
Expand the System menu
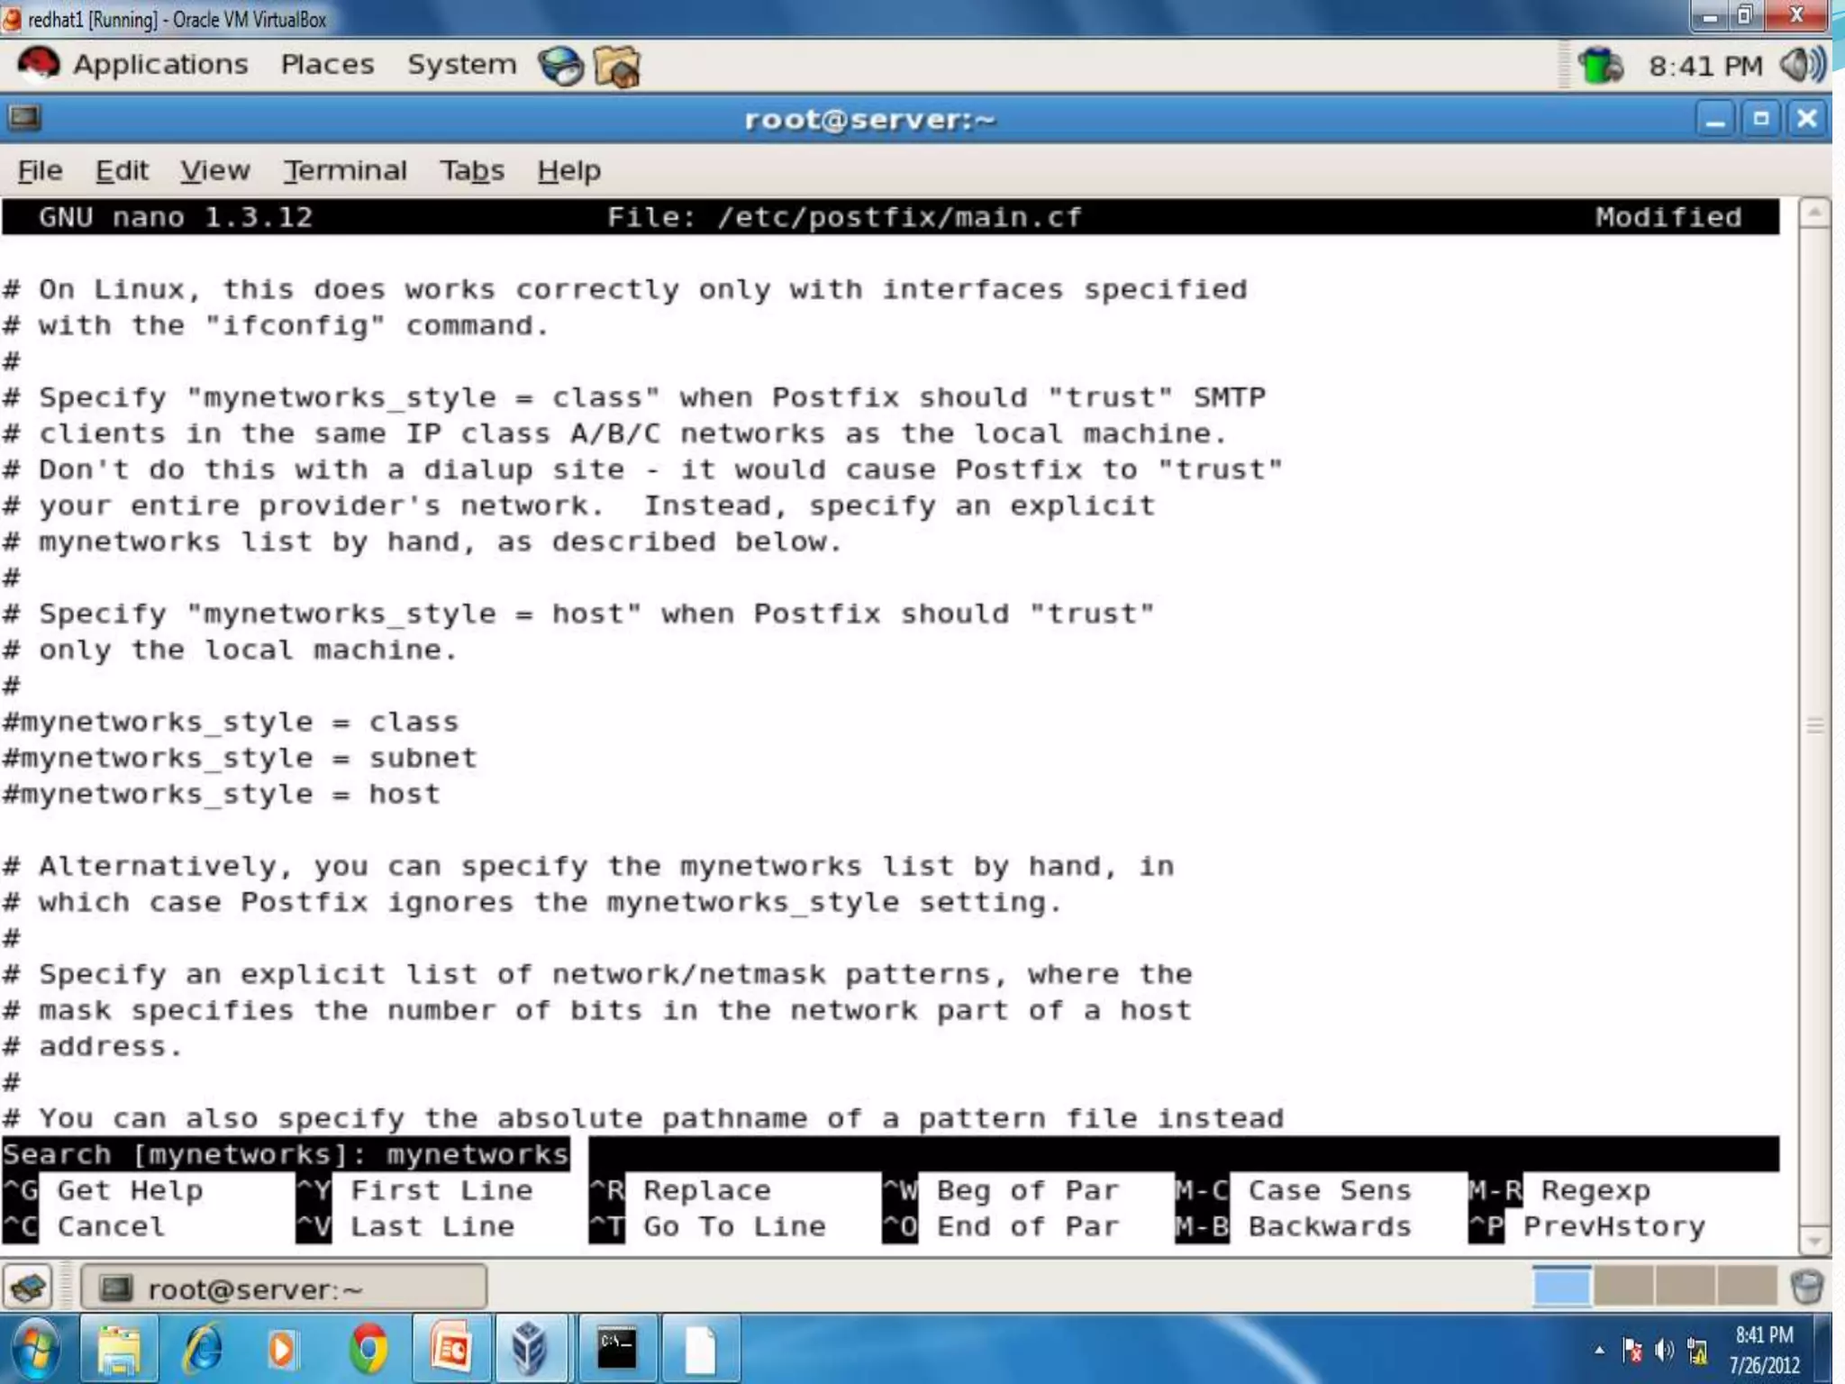pyautogui.click(x=461, y=65)
